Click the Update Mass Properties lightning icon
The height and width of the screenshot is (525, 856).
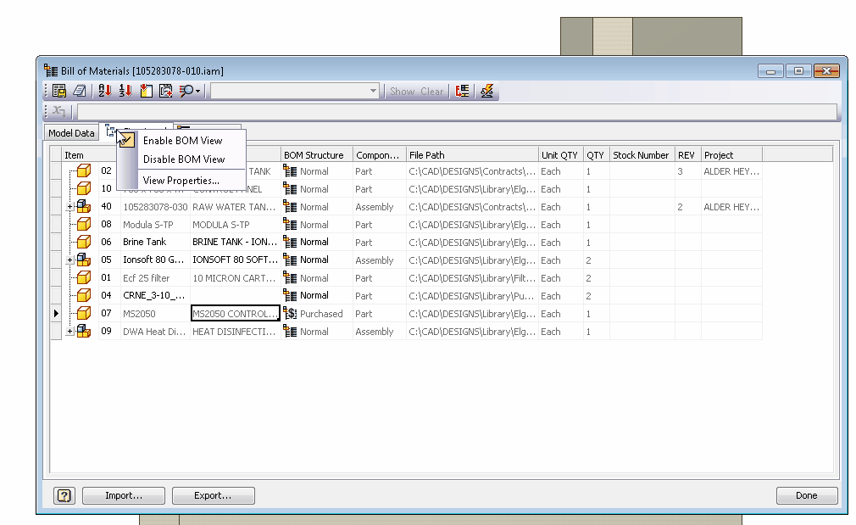487,91
